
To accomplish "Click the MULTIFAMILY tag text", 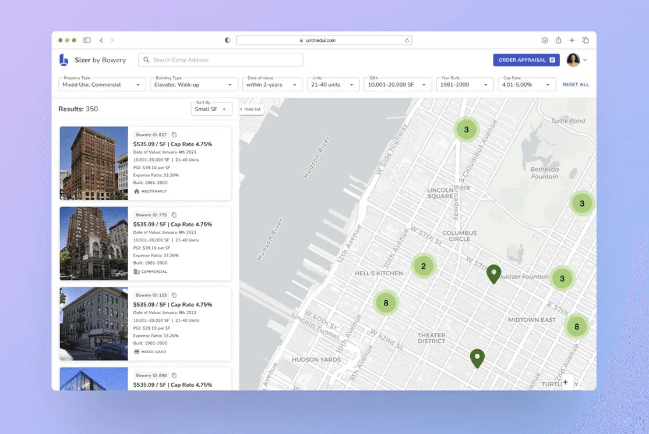I will click(154, 191).
